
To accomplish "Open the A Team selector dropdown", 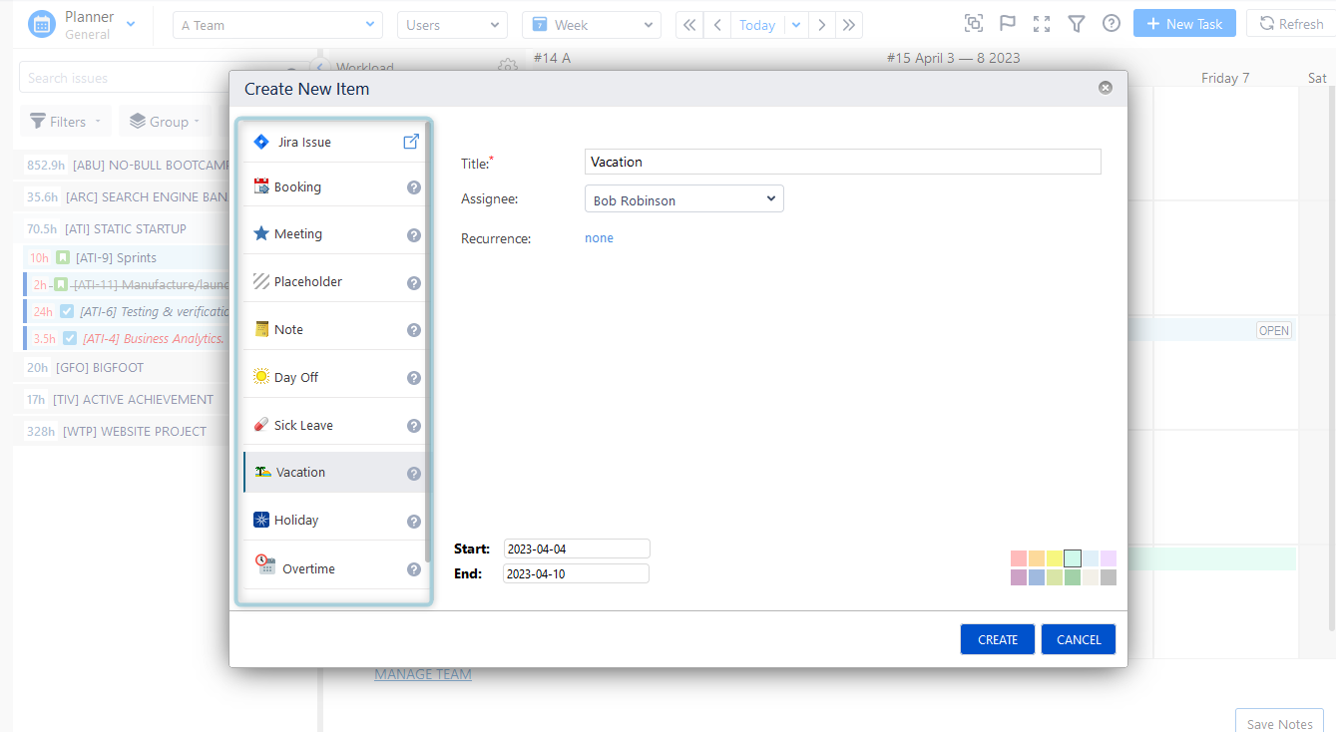I will 277,25.
